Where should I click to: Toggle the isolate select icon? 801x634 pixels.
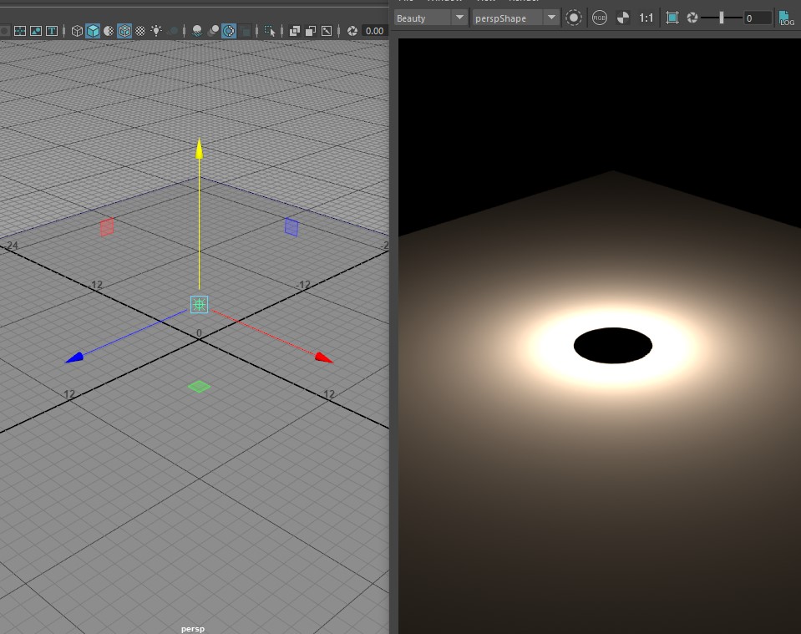(x=270, y=31)
